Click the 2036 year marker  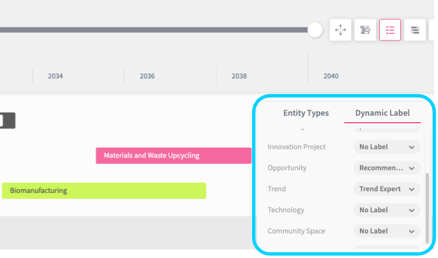point(147,76)
